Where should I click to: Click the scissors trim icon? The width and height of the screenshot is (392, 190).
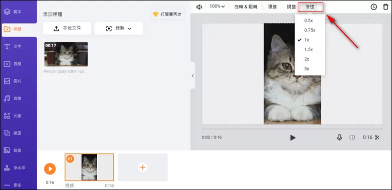pos(377,137)
